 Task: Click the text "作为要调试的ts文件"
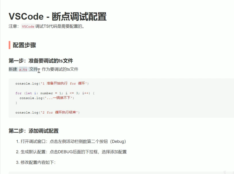(60, 69)
